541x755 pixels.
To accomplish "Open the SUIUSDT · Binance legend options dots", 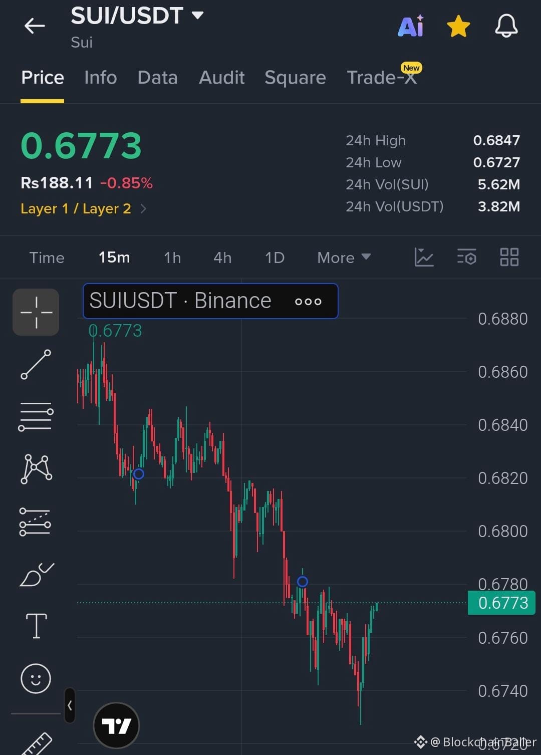I will [x=308, y=302].
